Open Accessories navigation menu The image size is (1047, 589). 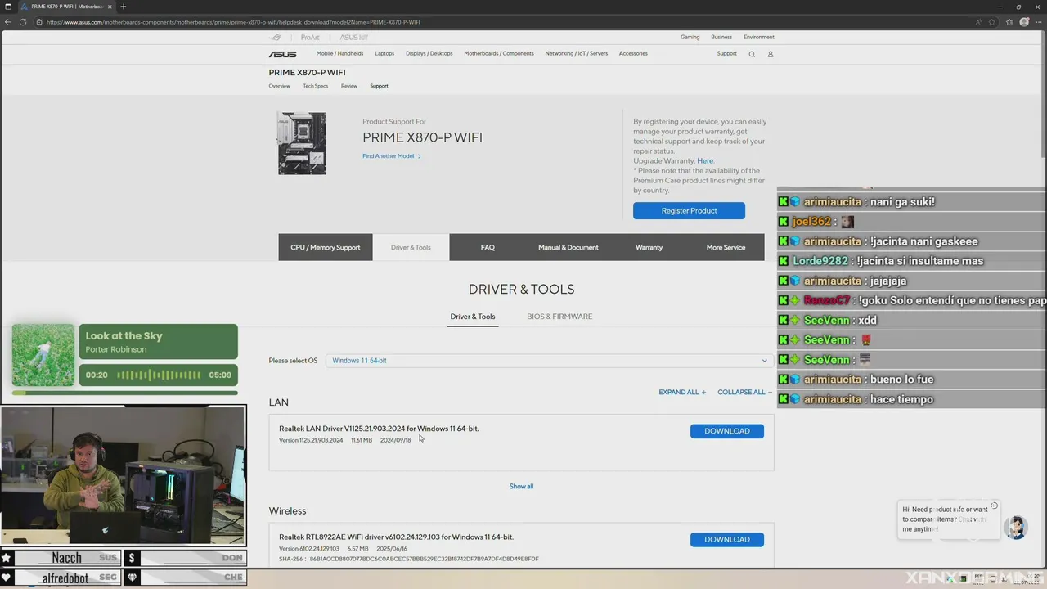[x=633, y=54]
